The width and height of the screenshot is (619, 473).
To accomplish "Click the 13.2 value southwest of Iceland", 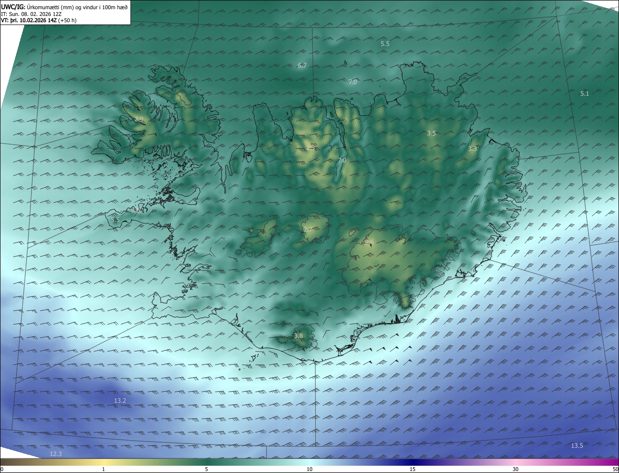I will tap(120, 400).
